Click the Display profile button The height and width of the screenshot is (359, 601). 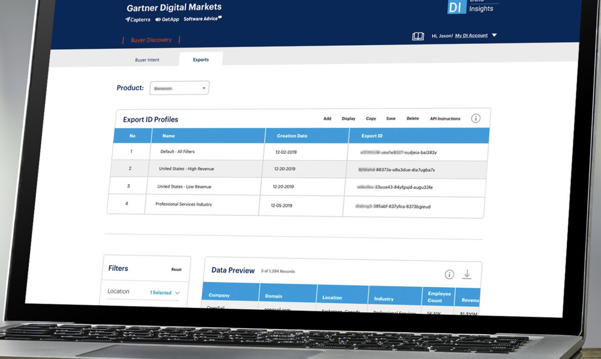coord(349,118)
